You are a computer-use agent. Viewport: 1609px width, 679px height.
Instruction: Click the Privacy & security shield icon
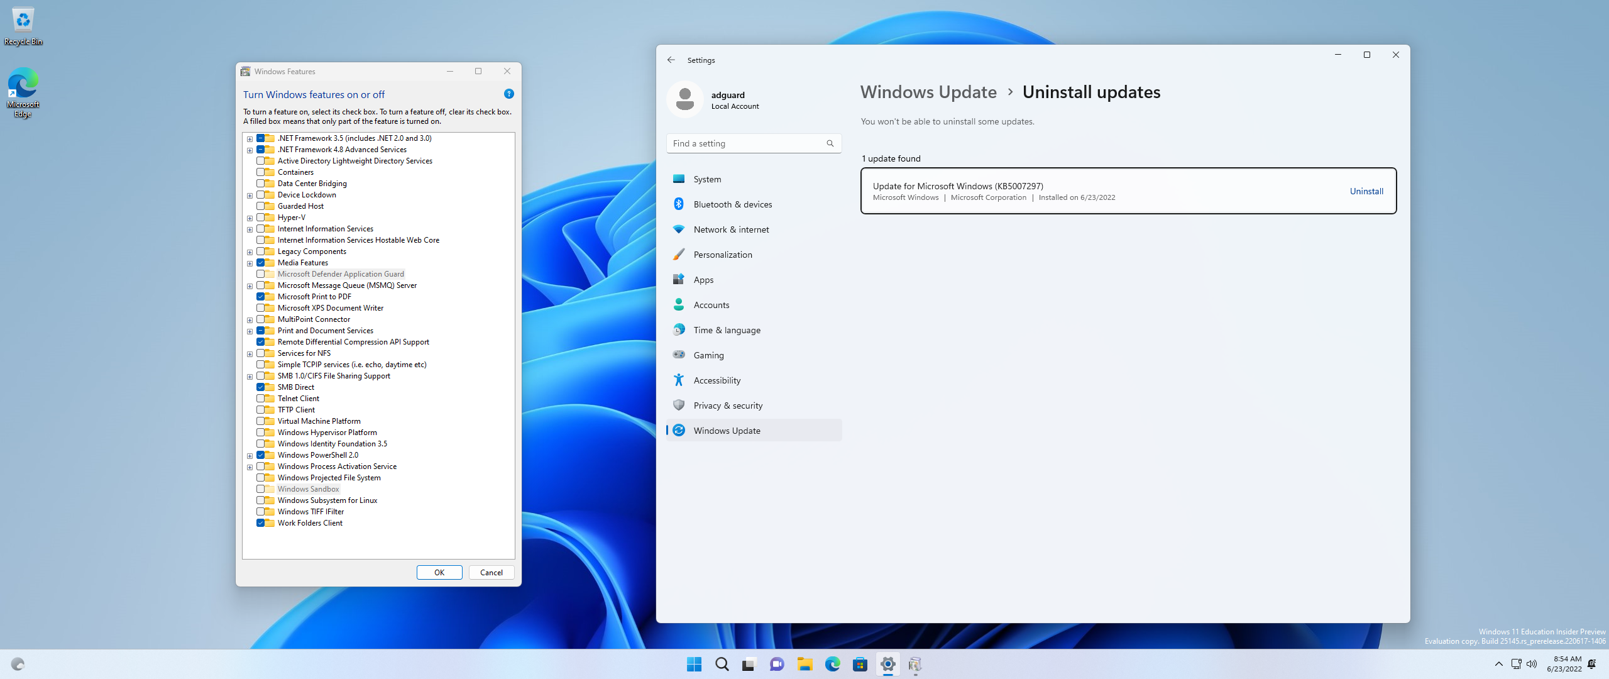[x=679, y=406]
